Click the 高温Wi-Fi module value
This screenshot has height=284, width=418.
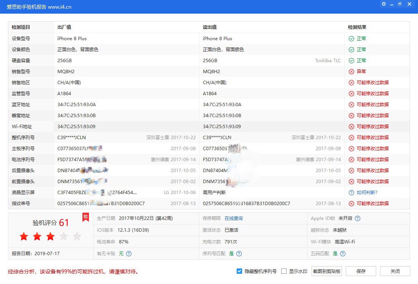click(x=345, y=242)
